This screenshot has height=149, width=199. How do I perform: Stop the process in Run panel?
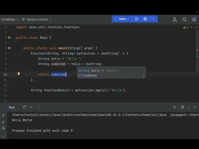tap(31, 107)
